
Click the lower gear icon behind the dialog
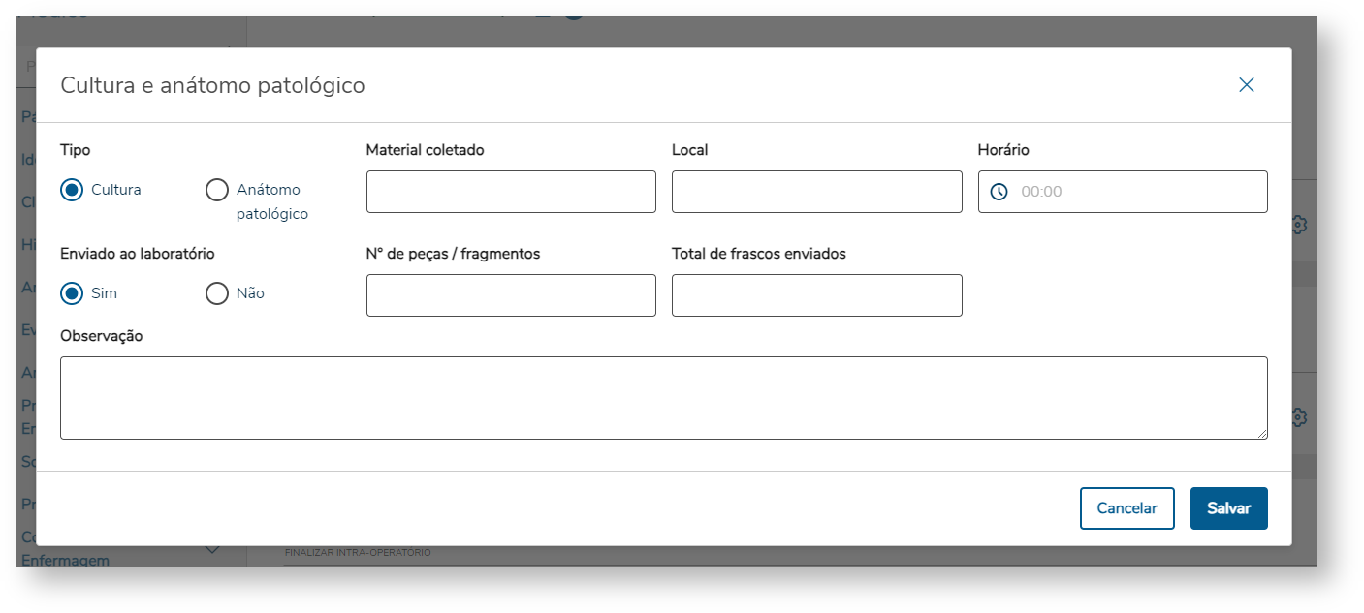pyautogui.click(x=1300, y=417)
